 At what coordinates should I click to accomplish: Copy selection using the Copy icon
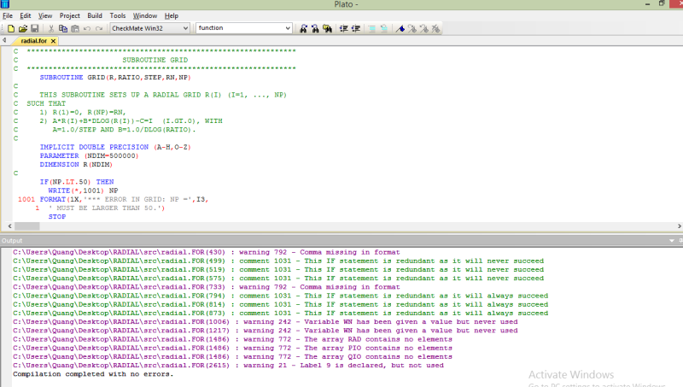click(x=62, y=29)
